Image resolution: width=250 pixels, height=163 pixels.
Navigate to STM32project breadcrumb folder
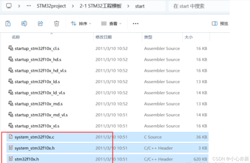click(x=51, y=6)
